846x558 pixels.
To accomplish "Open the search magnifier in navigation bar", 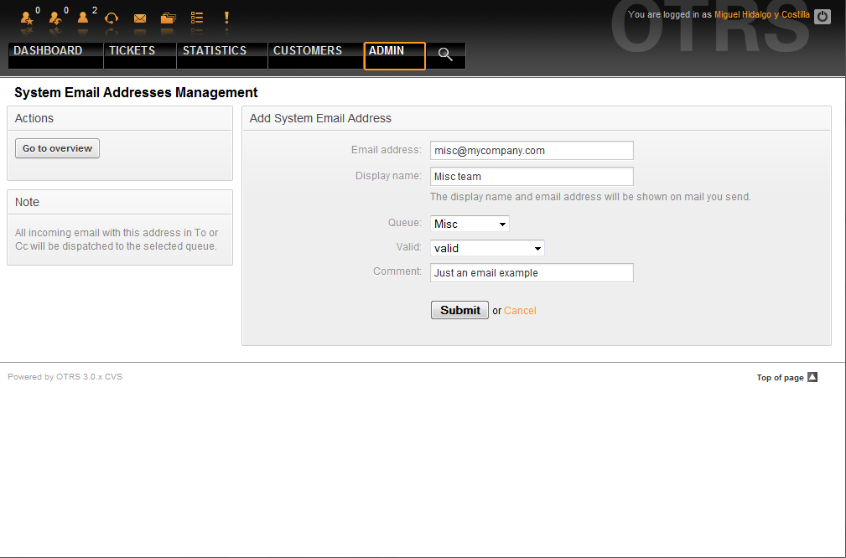I will pos(445,55).
